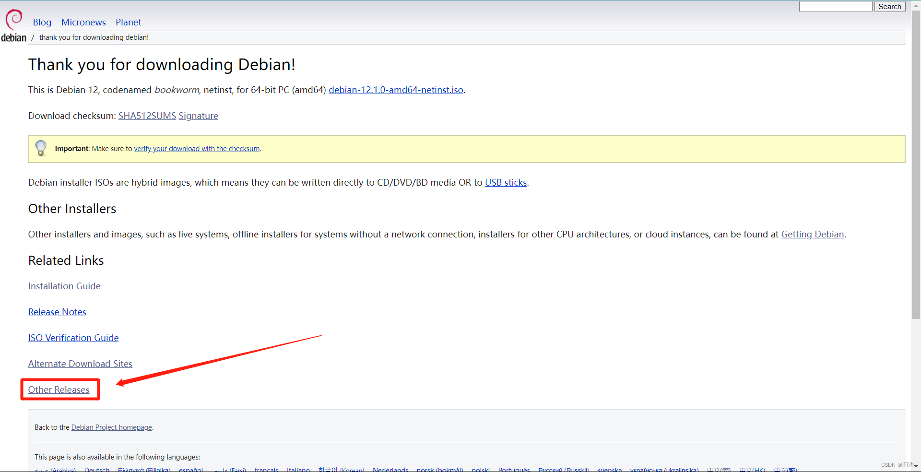Open the ISO Verification Guide link

point(73,338)
